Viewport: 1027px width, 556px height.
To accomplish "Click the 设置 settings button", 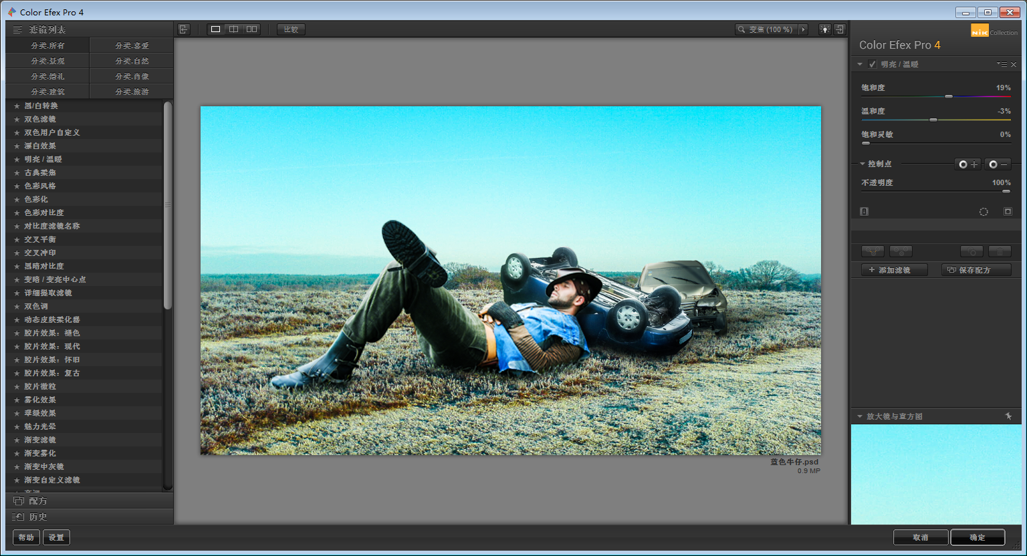I will click(x=56, y=537).
